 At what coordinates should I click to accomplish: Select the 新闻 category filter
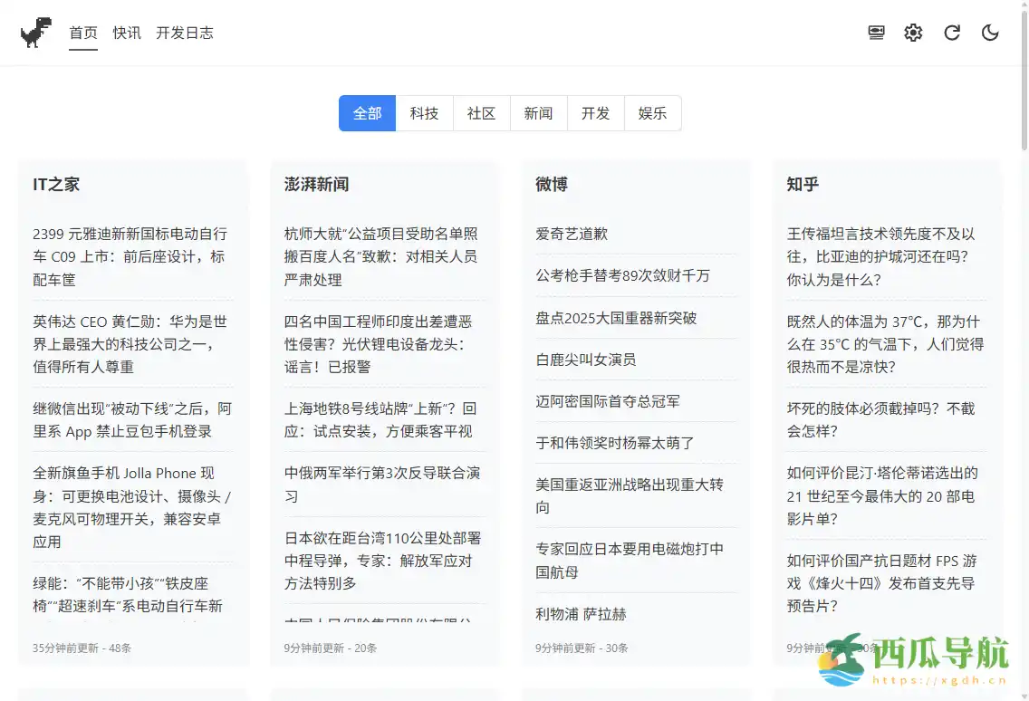538,112
